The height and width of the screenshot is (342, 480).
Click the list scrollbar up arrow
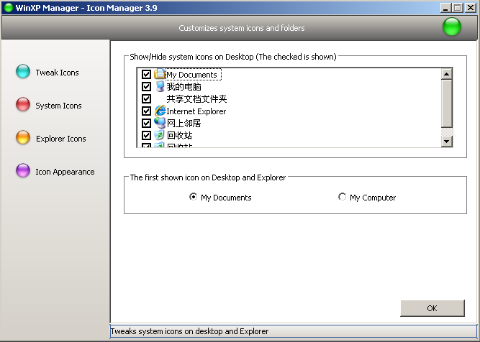446,73
